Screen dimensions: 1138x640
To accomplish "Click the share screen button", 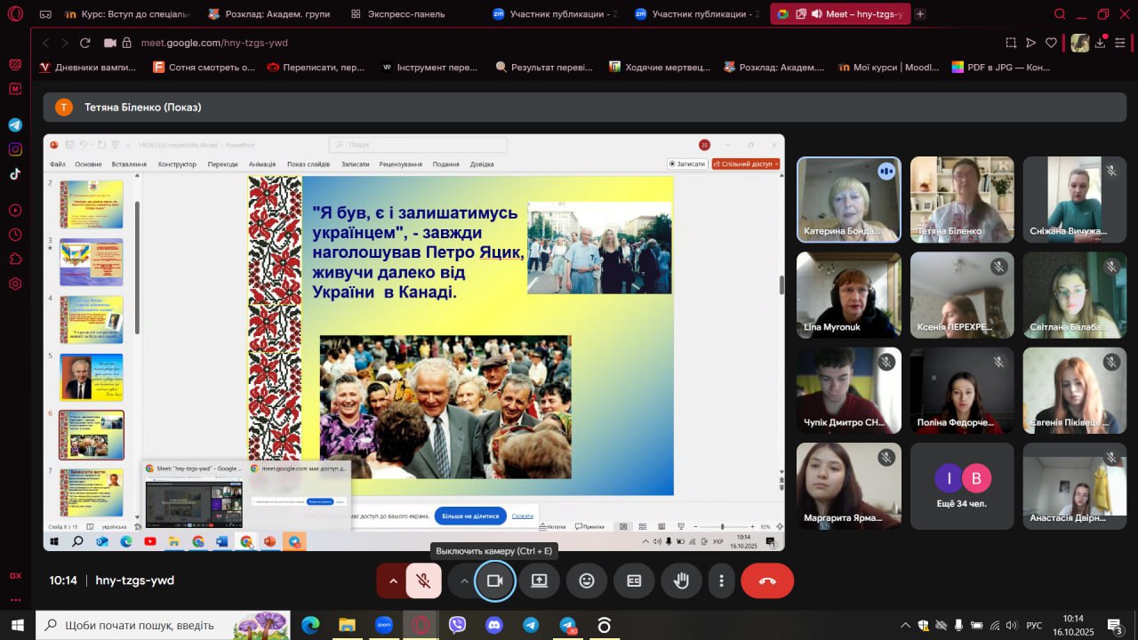I will pyautogui.click(x=540, y=580).
